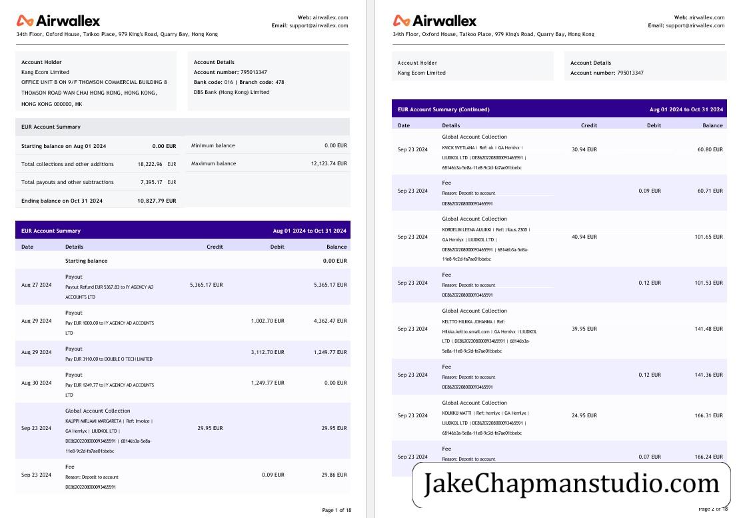The height and width of the screenshot is (518, 741).
Task: Select the KVICK SVETLANA collection entry
Action: [x=559, y=151]
